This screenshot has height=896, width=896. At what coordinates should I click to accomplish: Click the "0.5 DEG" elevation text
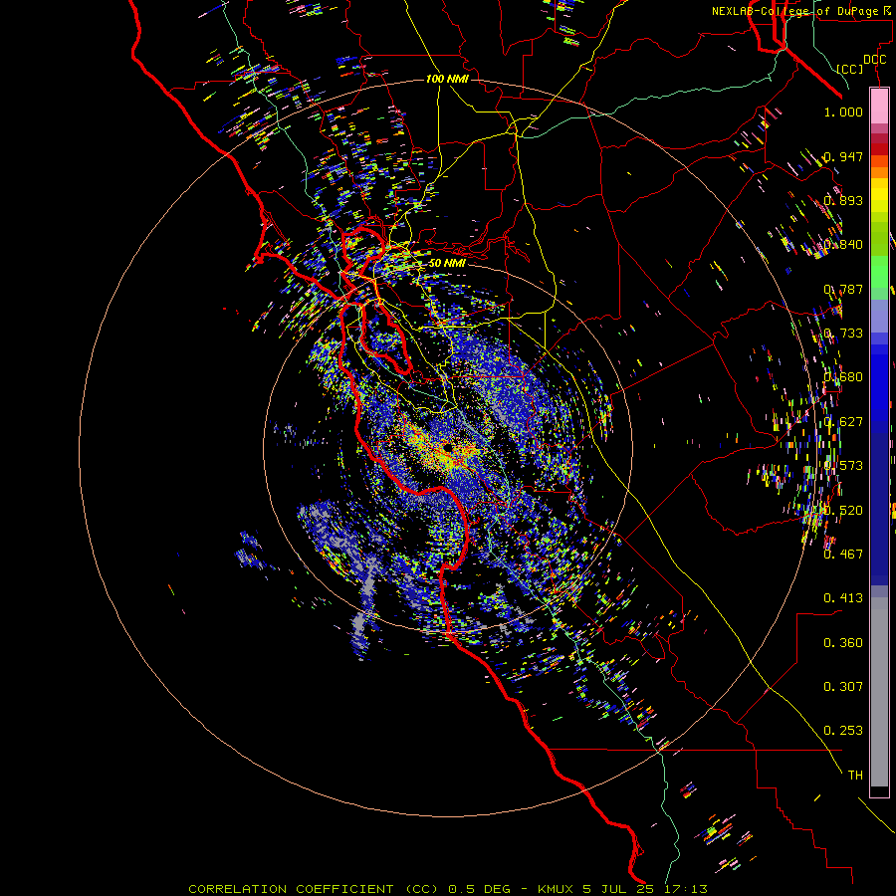[480, 889]
